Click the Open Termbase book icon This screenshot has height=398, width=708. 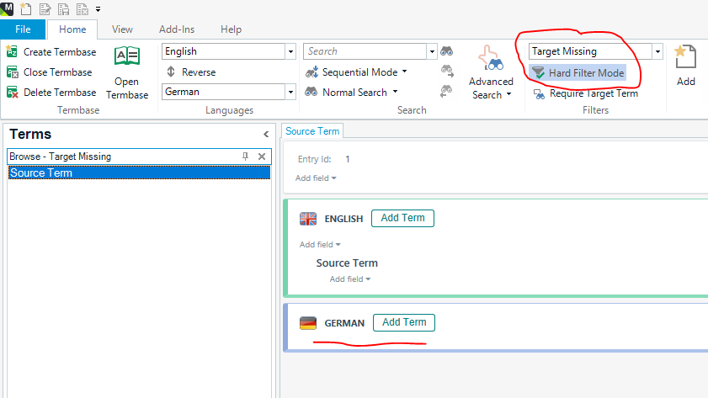pos(127,56)
